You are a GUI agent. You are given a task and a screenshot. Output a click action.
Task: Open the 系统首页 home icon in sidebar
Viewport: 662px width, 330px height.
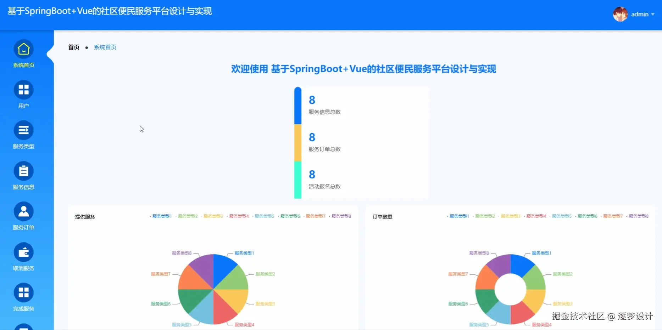pos(23,49)
